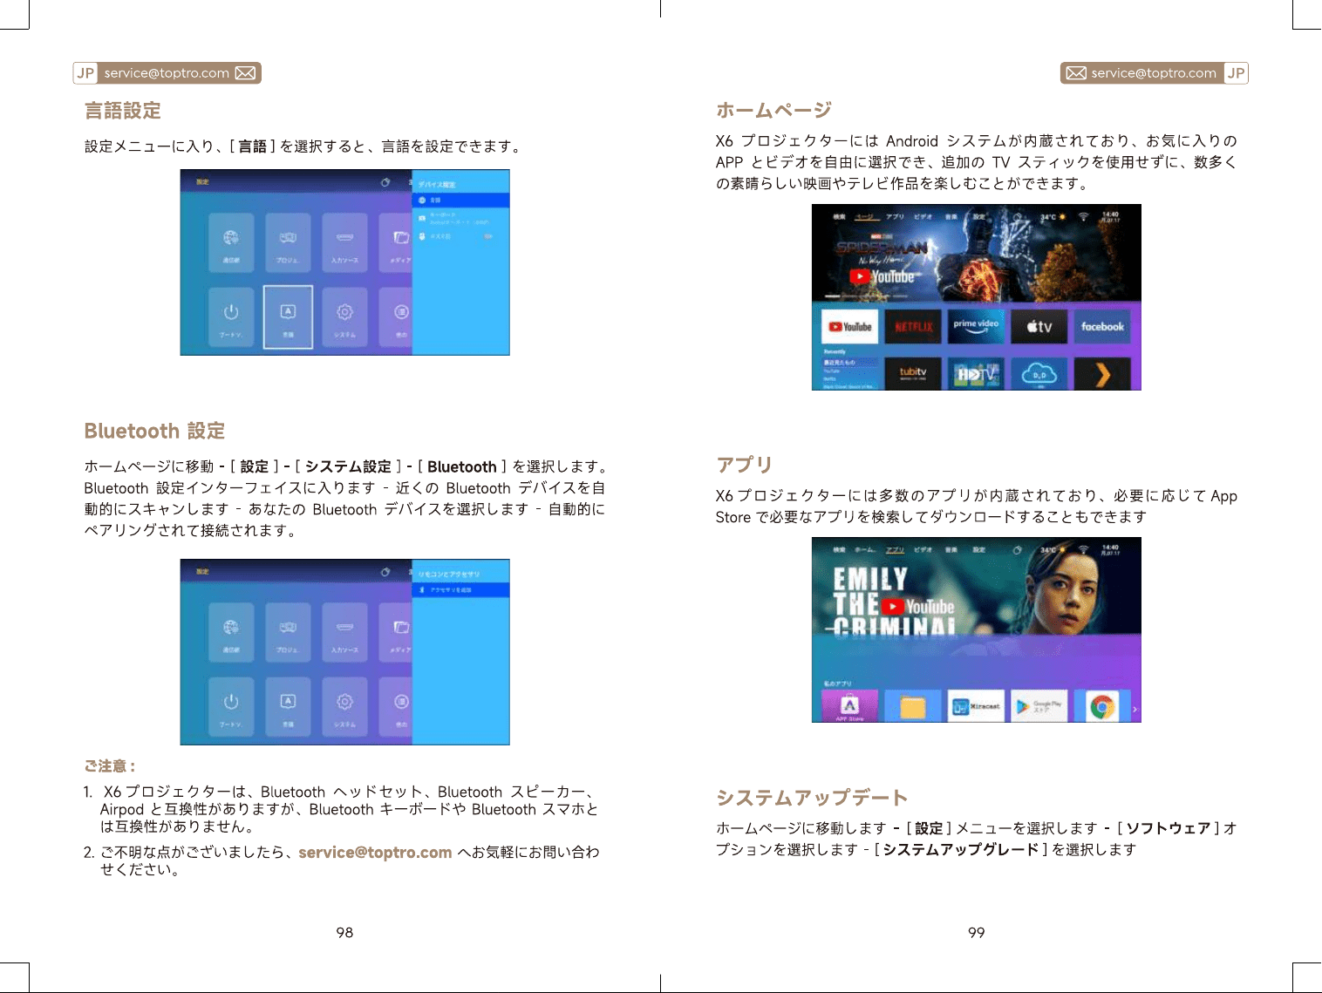1322x993 pixels.
Task: Switch to the 設定 tab in the home page screenshot
Action: click(x=979, y=217)
